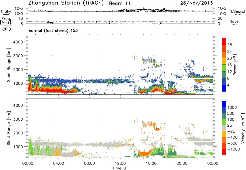Click the red bottom segment of Velocity colorbar
Screen dimensions: 246x170
(x=224, y=152)
